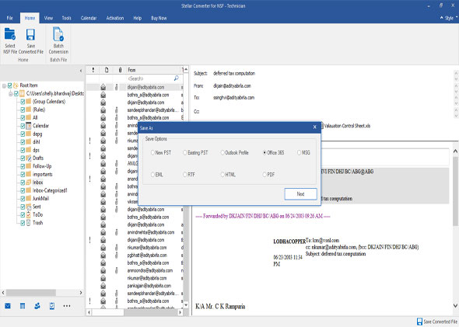Collapse the ribbon using the up caret

click(441, 18)
